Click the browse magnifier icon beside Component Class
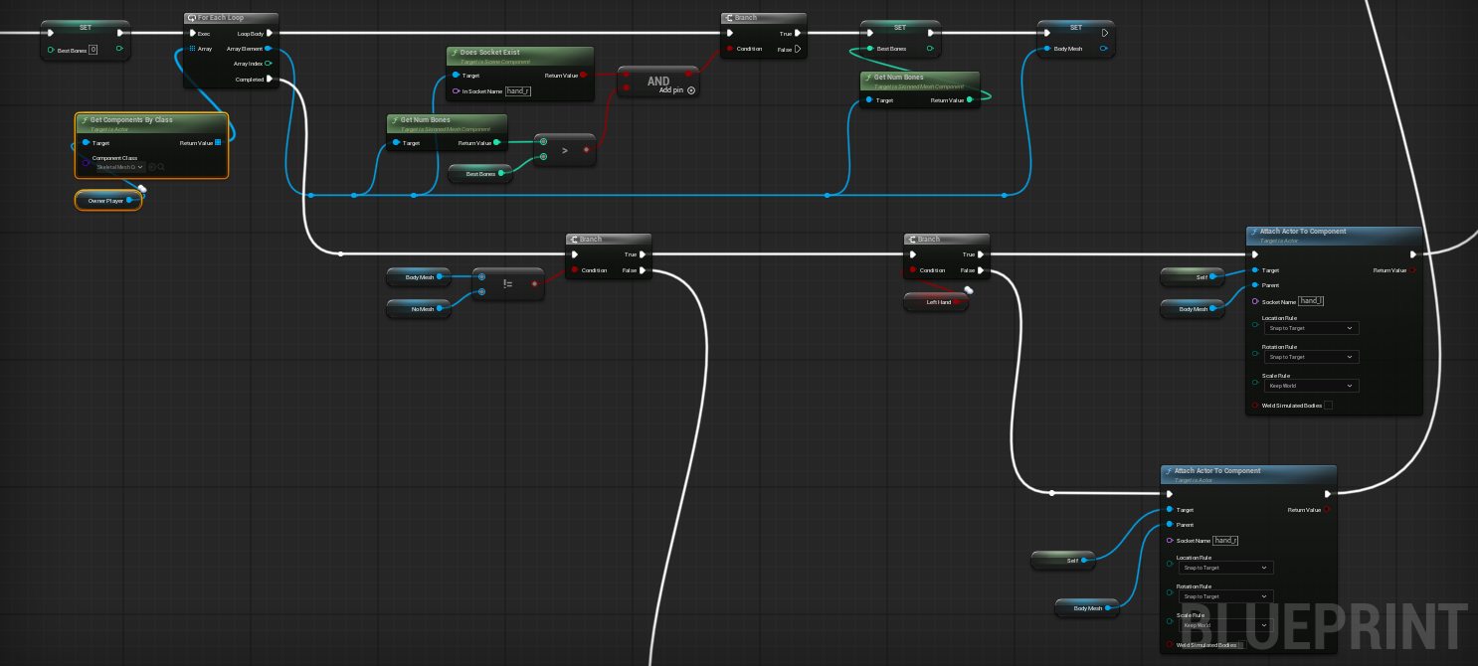The width and height of the screenshot is (1478, 666). (161, 167)
